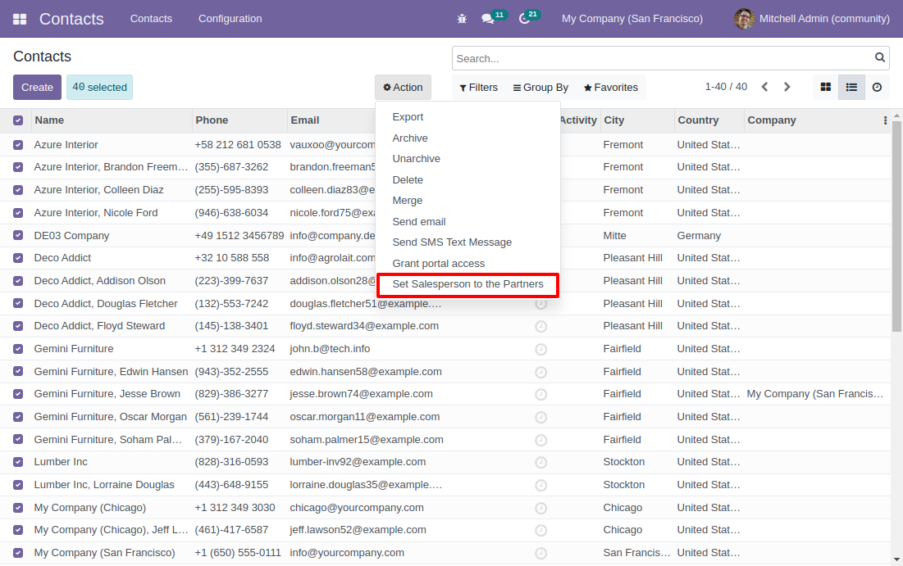903x566 pixels.
Task: Click activity clock for Soham Palmer row
Action: (540, 440)
